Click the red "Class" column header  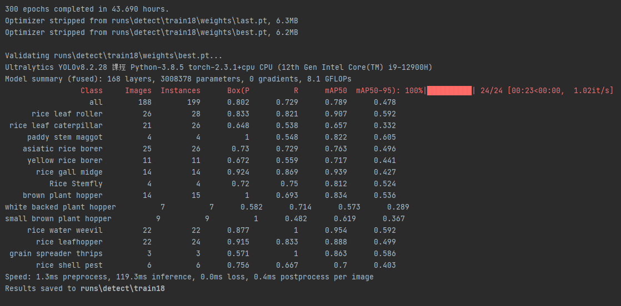coord(92,90)
